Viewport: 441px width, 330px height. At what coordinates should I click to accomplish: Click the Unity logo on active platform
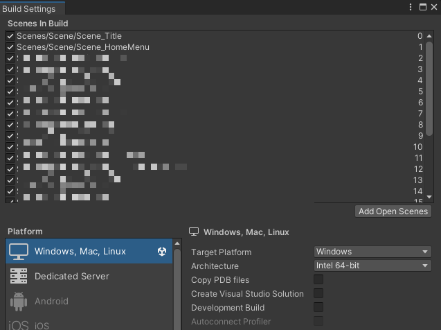162,251
